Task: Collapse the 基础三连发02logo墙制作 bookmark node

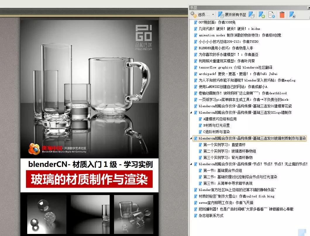Action: click(191, 112)
